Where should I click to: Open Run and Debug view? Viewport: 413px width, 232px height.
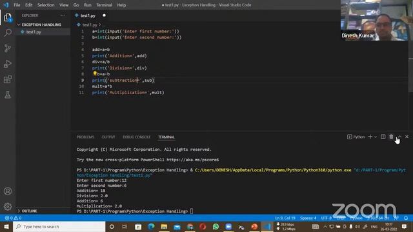point(8,64)
